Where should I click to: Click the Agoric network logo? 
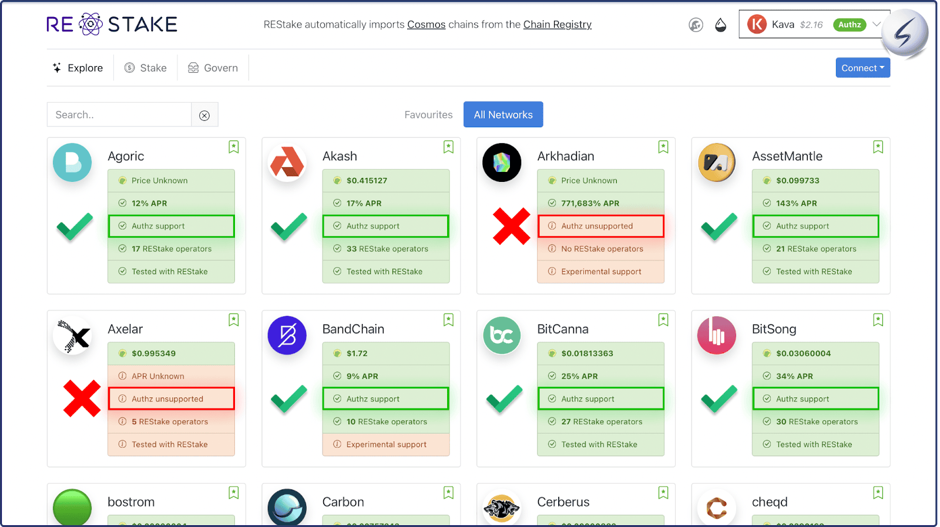pyautogui.click(x=72, y=163)
